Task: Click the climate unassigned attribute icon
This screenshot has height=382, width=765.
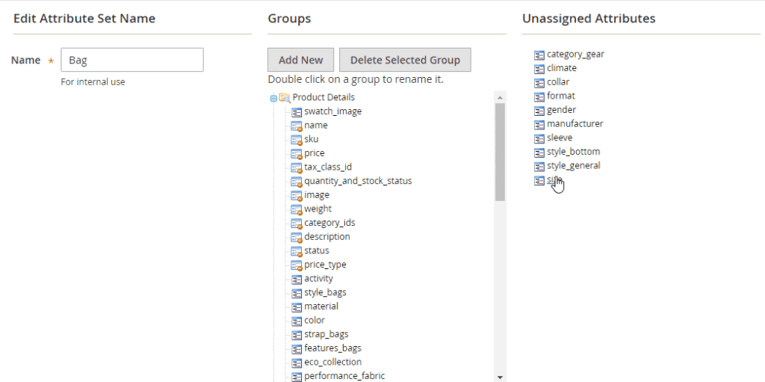Action: tap(539, 69)
